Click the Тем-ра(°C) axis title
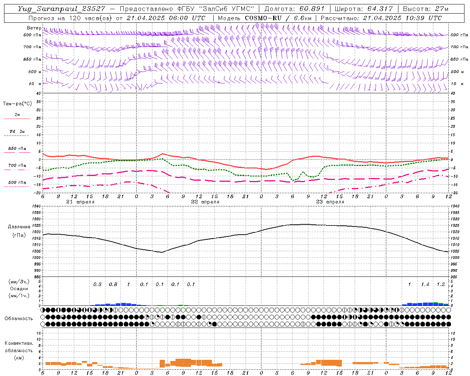Screen dimensions: 470x376 (x=17, y=104)
